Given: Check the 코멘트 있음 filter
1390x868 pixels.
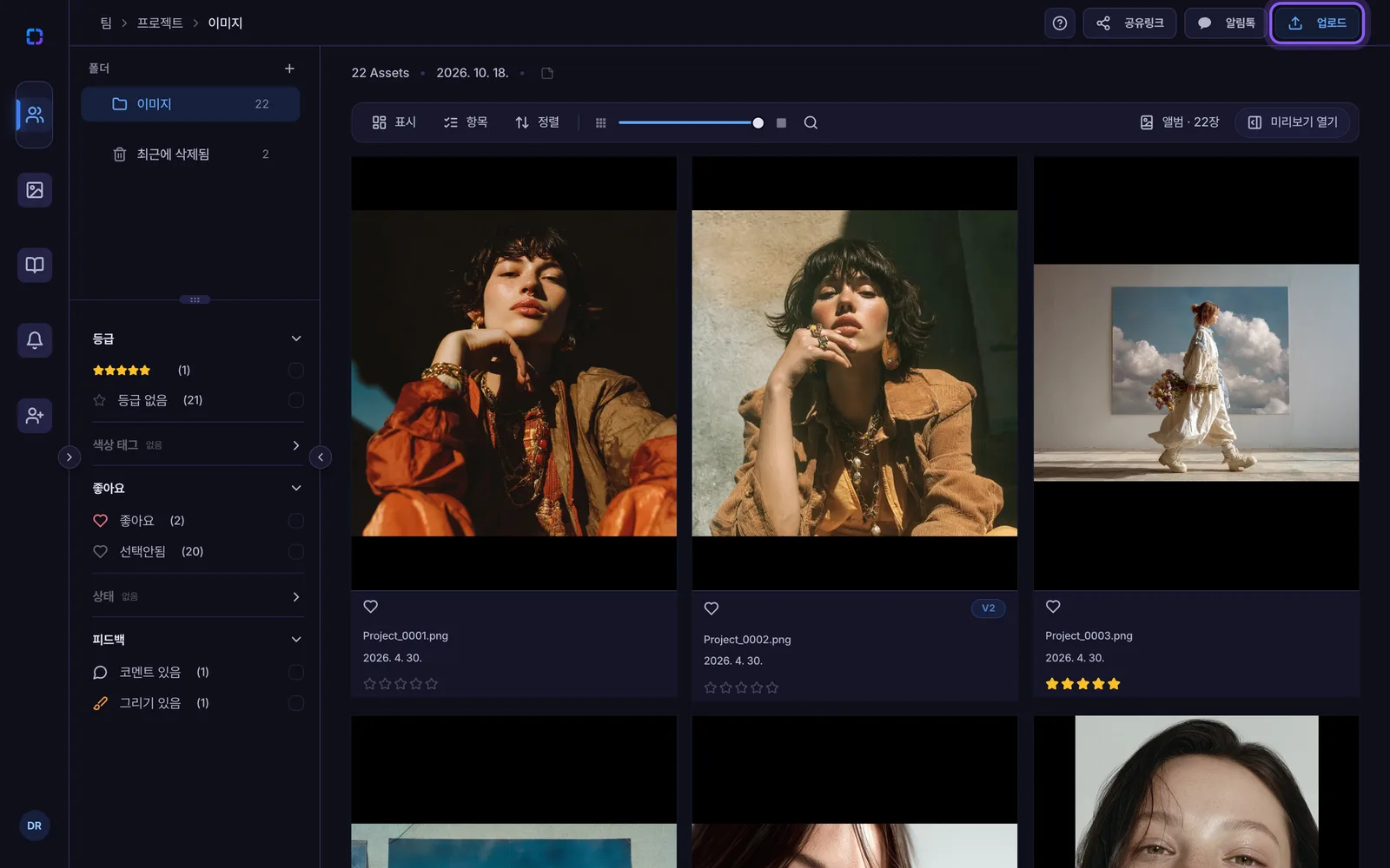Looking at the screenshot, I should pyautogui.click(x=296, y=673).
